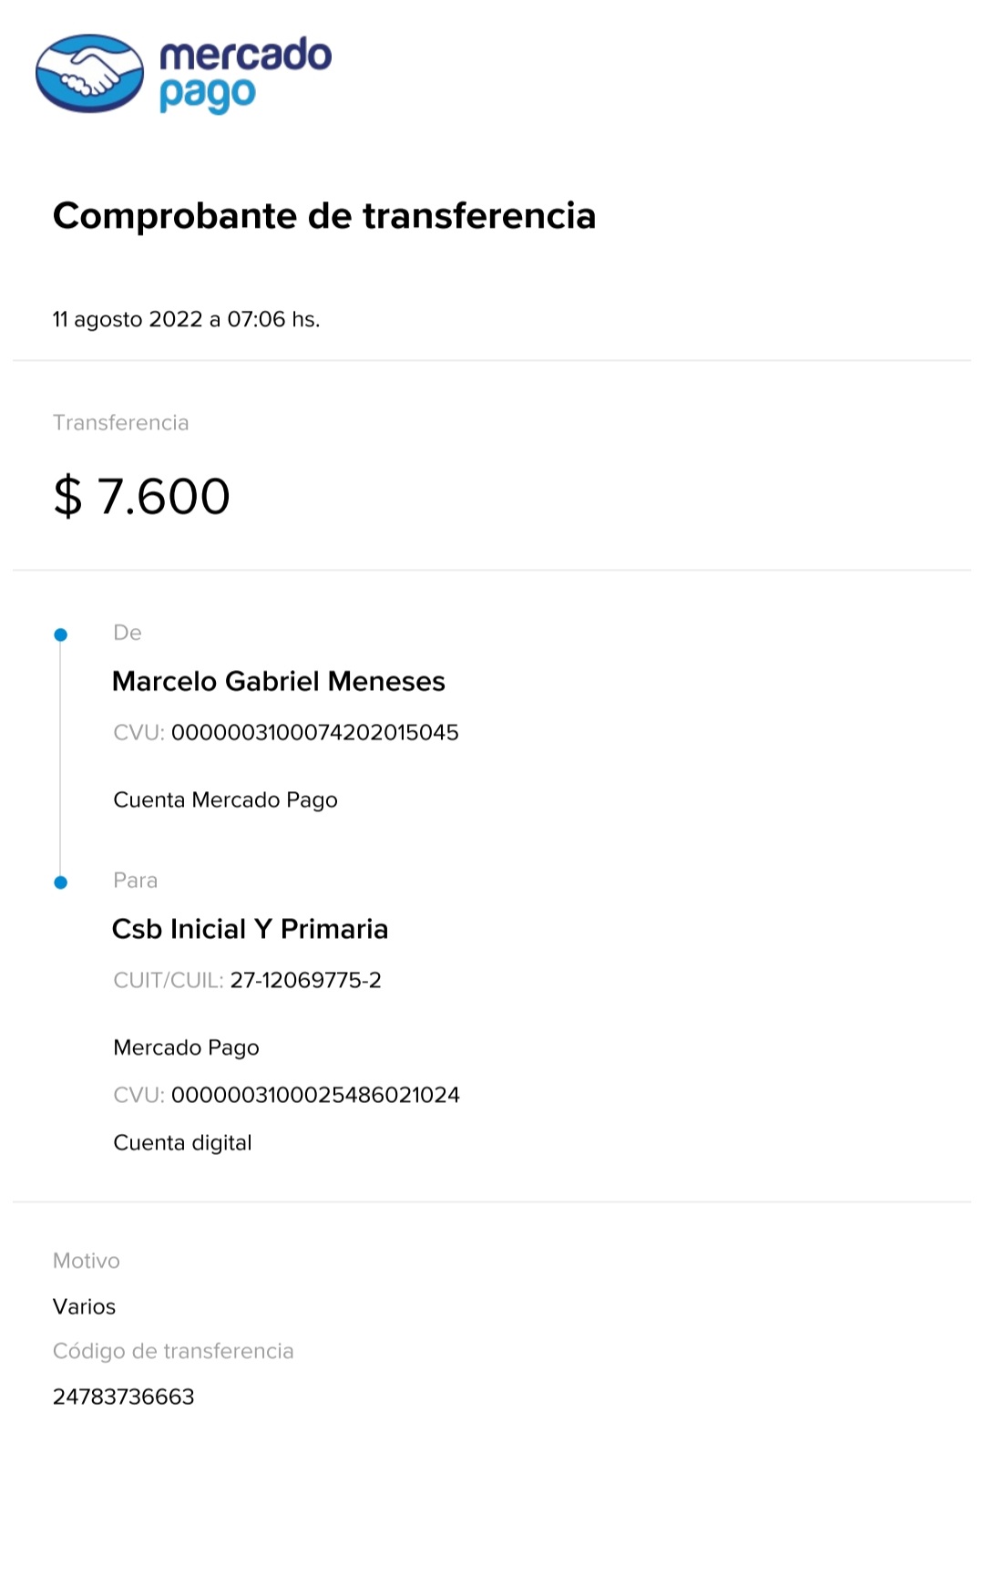984x1588 pixels.
Task: Click the Mercado Pago handshake logo
Action: point(89,74)
